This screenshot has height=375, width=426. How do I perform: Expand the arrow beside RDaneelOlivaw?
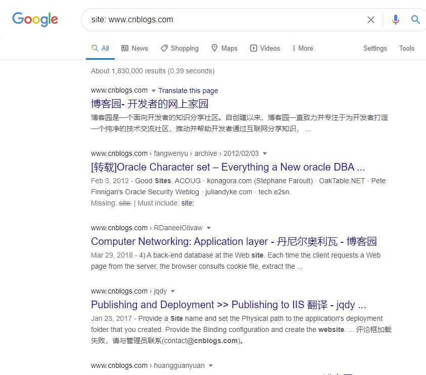coord(208,228)
